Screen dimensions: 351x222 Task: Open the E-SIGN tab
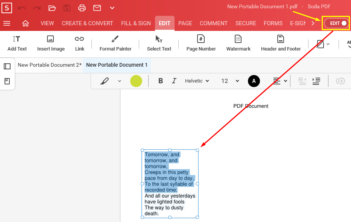click(298, 23)
